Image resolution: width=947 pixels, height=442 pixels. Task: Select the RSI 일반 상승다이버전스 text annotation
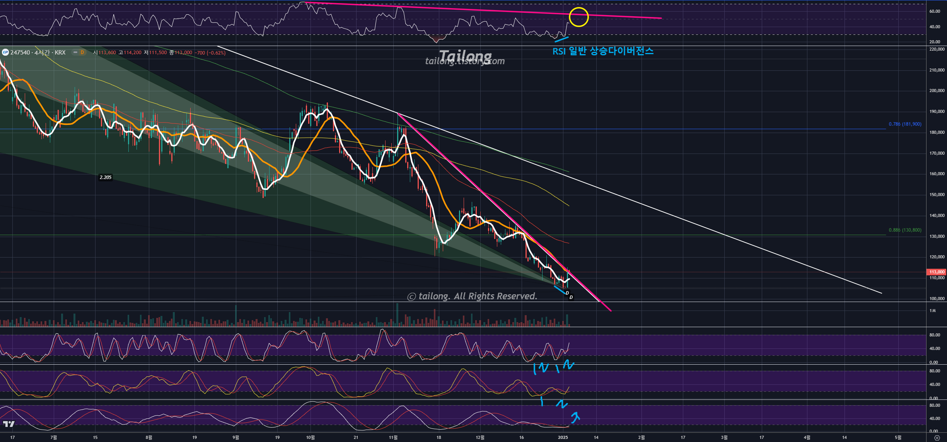(602, 51)
